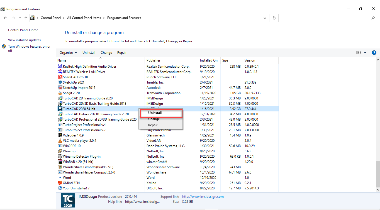This screenshot has height=210, width=380.
Task: Expand the chevron after All Control Panel Items
Action: coord(104,18)
